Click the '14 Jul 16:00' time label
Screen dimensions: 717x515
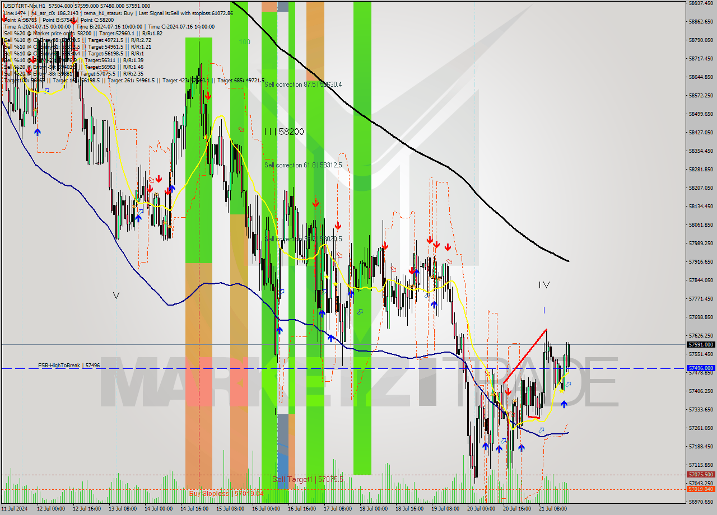pyautogui.click(x=194, y=509)
